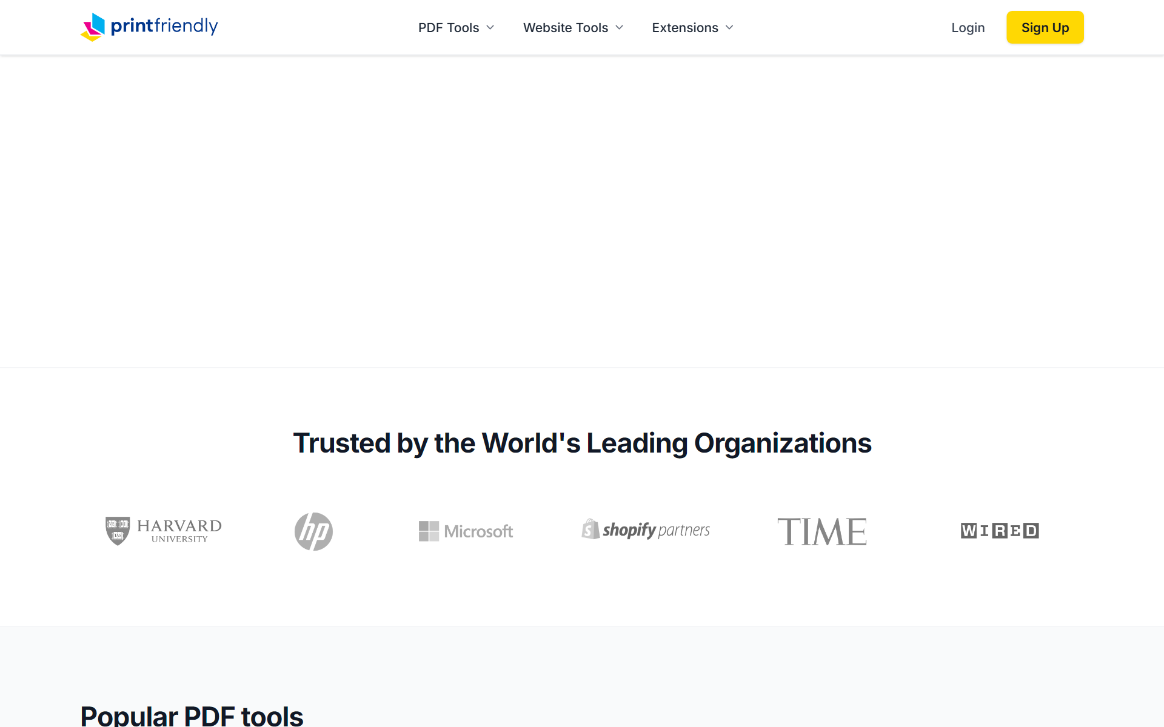This screenshot has width=1164, height=727.
Task: Click the 'Popular PDF tools' heading
Action: 192,716
